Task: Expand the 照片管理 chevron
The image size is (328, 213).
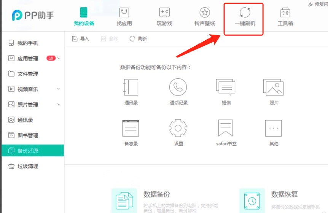Action: pyautogui.click(x=59, y=104)
